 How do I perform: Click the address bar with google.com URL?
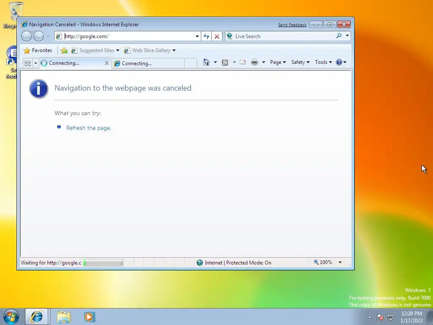pyautogui.click(x=129, y=36)
